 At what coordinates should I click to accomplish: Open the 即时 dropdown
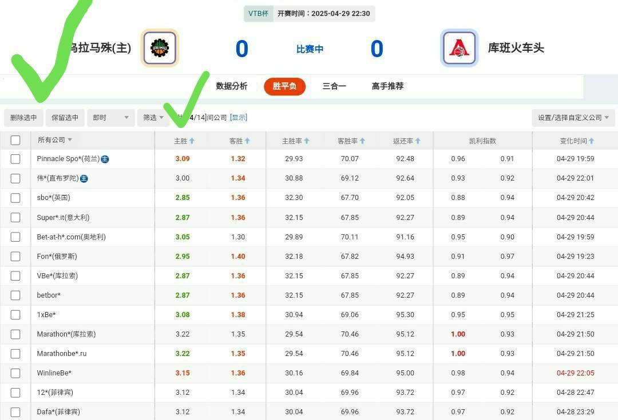click(x=111, y=118)
